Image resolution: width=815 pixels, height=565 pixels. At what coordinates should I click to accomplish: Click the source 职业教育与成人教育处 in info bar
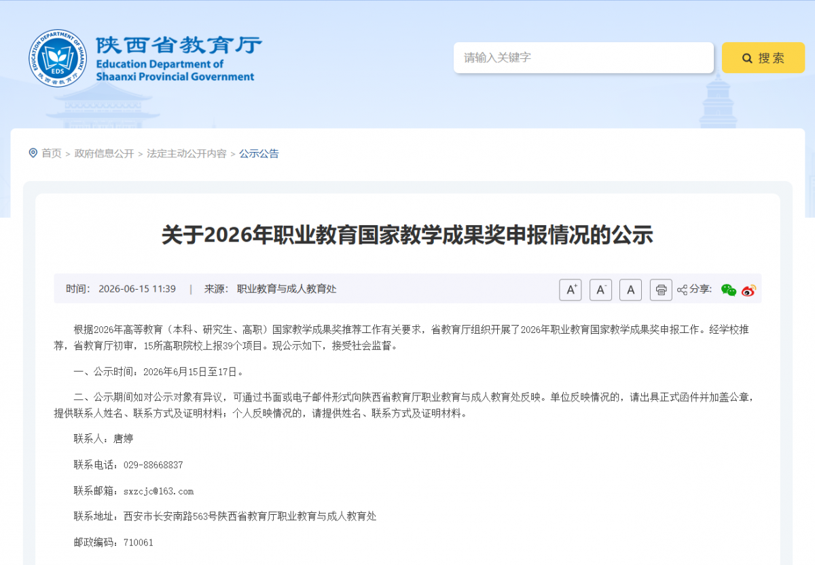point(287,289)
